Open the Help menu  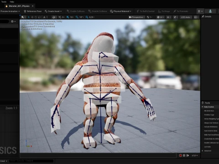click(x=12, y=2)
